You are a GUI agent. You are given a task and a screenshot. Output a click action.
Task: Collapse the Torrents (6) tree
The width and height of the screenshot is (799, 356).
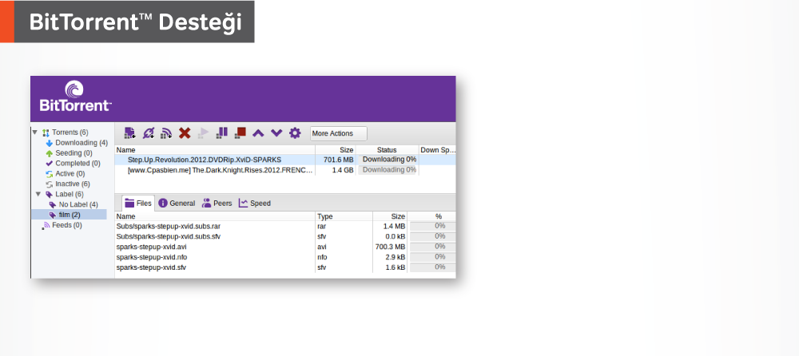34,133
